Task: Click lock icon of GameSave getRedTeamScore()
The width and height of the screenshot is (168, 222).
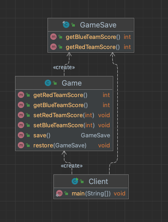Action: [60, 47]
